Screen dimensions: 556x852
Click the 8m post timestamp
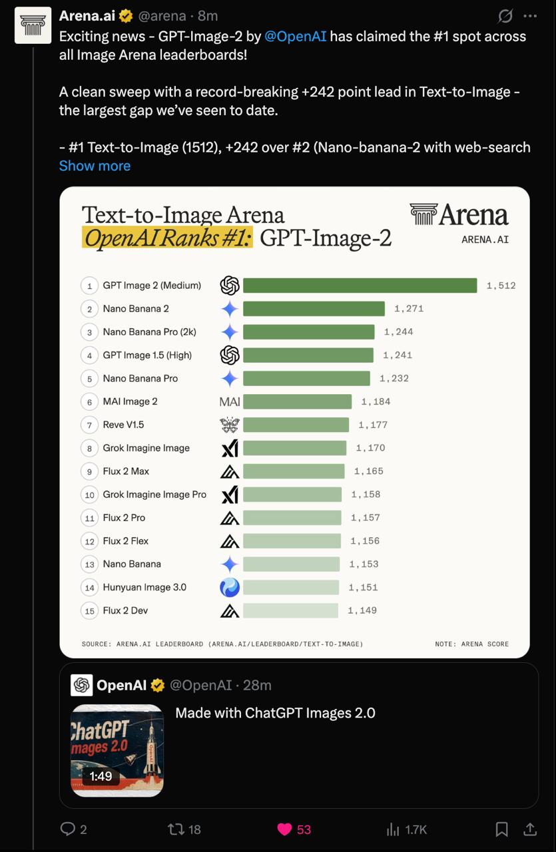click(208, 15)
